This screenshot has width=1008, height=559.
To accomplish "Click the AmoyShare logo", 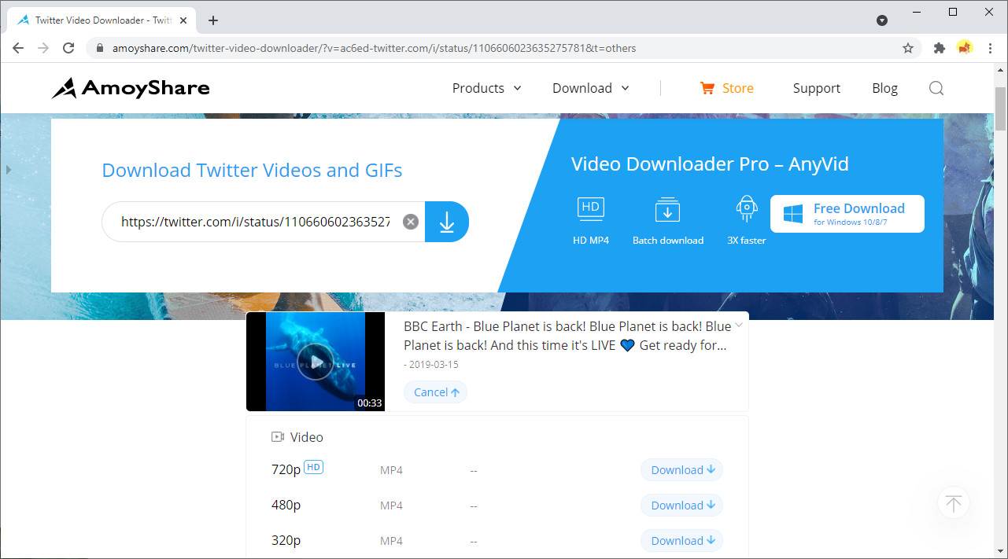I will click(x=131, y=88).
